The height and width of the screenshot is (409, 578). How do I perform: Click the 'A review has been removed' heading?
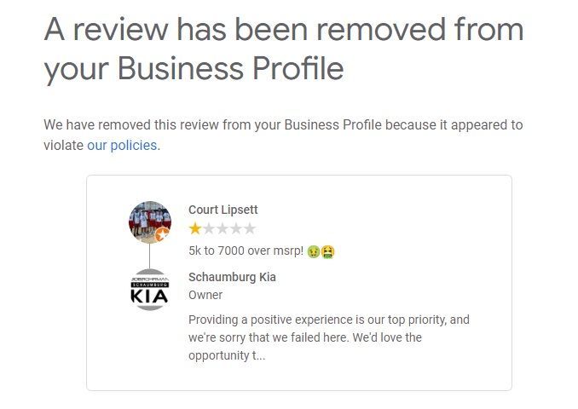(x=283, y=49)
